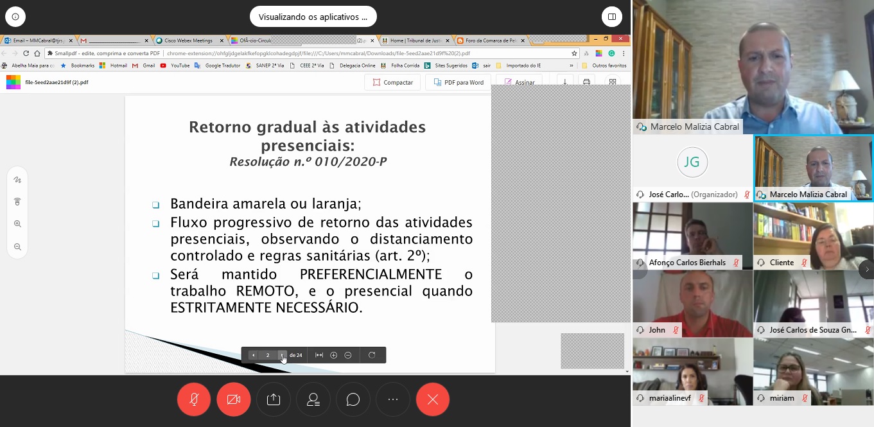The height and width of the screenshot is (427, 874).
Task: Go to previous PDF page arrow
Action: coord(254,355)
